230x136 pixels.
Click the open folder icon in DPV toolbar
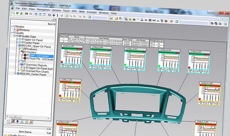coord(117,19)
